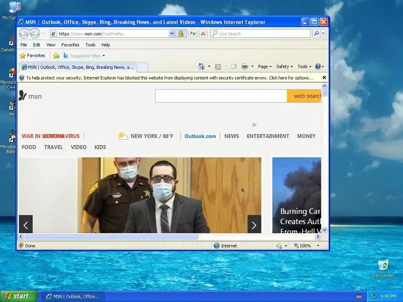Open the NEWS section link
The height and width of the screenshot is (302, 403).
click(231, 136)
